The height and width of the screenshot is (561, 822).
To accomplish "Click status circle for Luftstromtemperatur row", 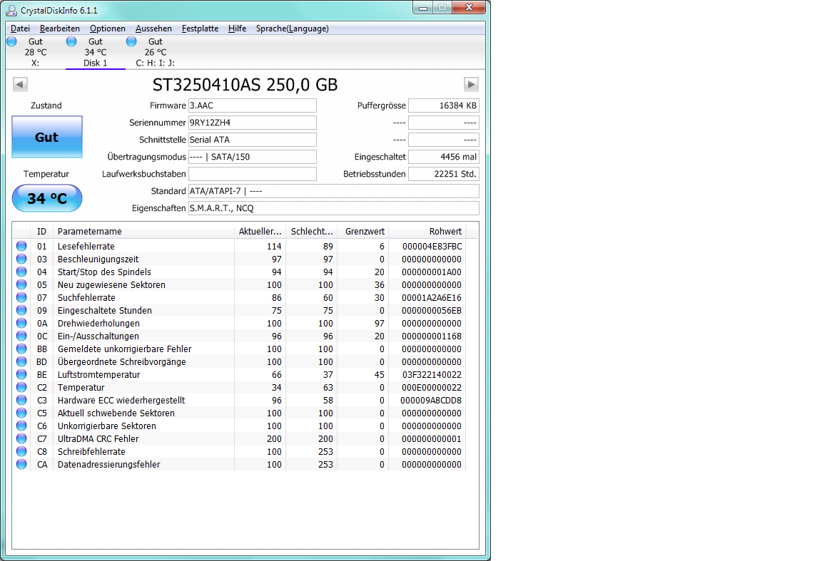I will pos(21,374).
